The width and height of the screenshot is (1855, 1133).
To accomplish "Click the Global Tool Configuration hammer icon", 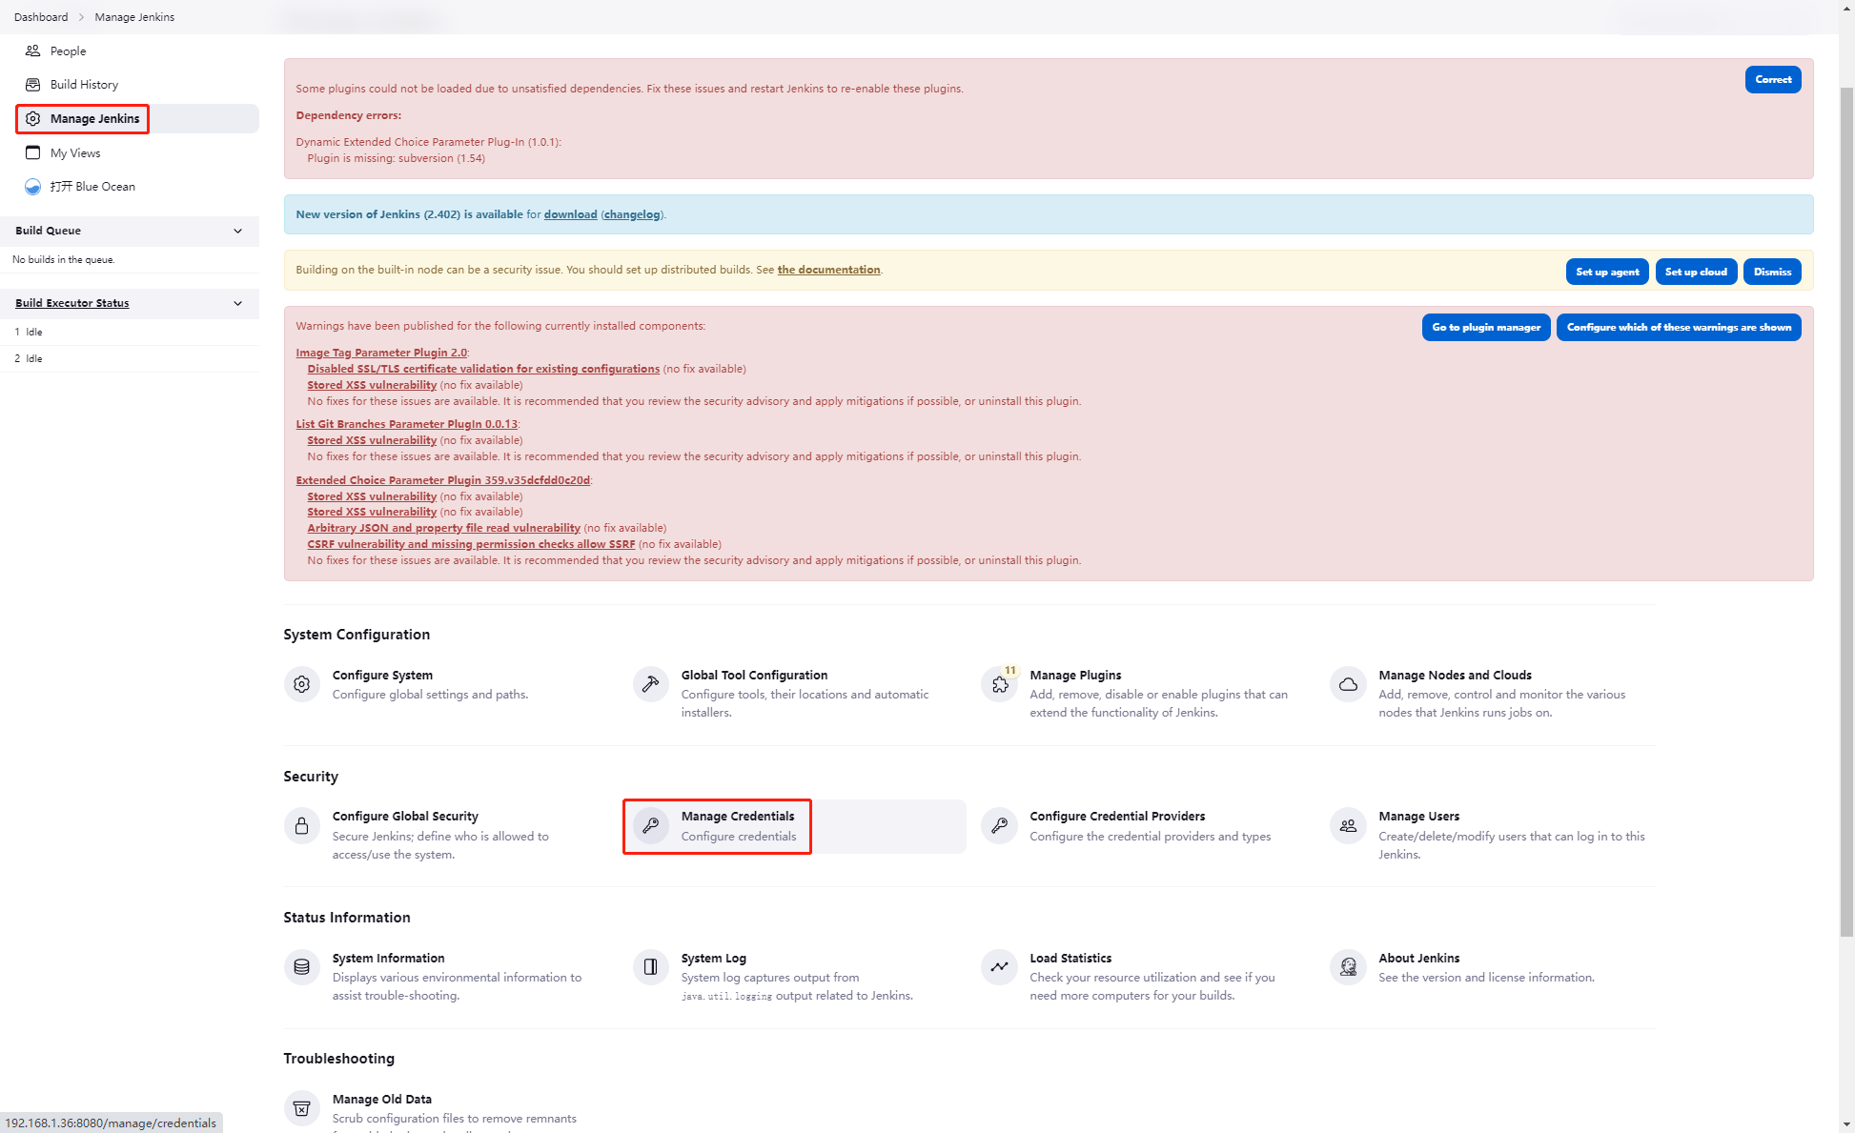I will pyautogui.click(x=650, y=684).
